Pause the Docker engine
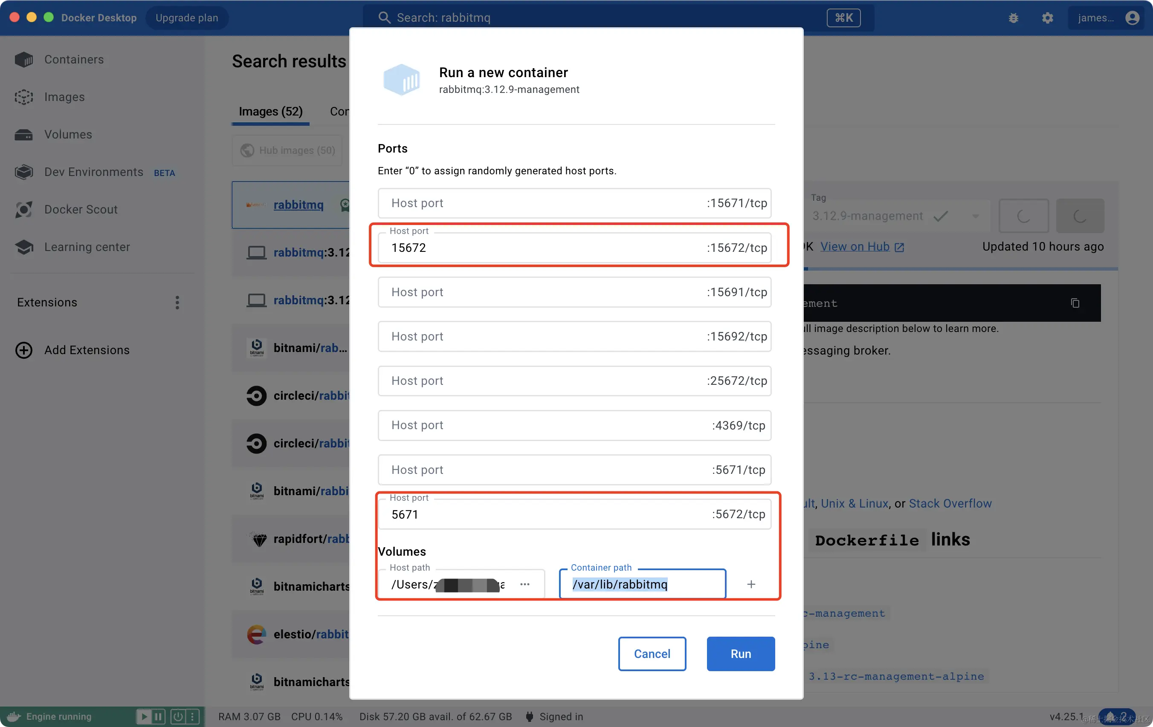 pos(158,716)
